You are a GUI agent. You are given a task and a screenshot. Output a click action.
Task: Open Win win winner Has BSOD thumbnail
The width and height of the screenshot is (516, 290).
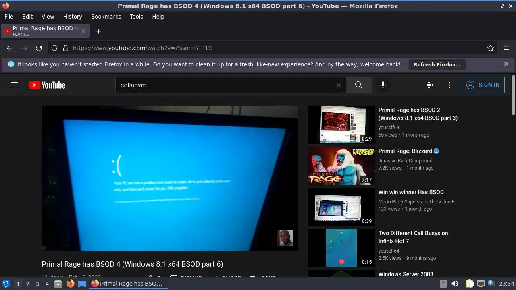(341, 207)
